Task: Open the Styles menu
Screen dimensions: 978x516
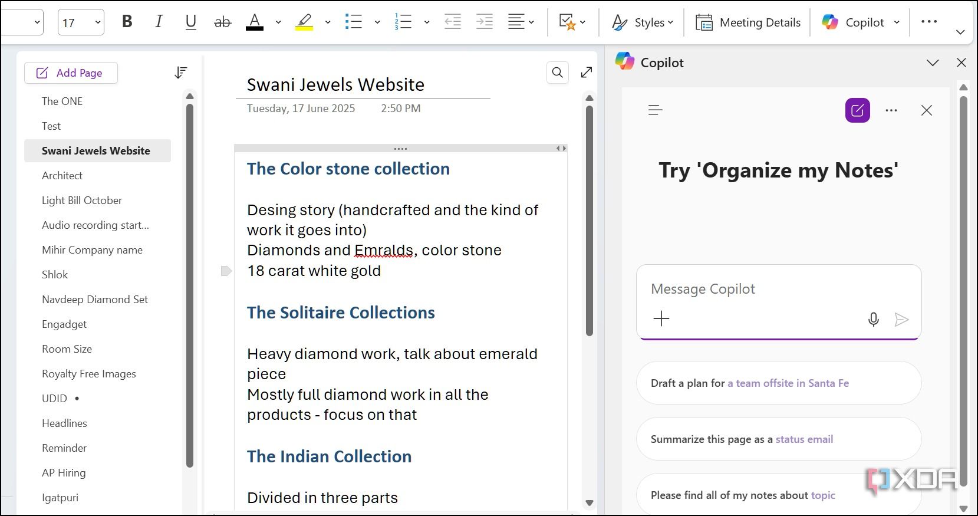Action: (x=642, y=22)
